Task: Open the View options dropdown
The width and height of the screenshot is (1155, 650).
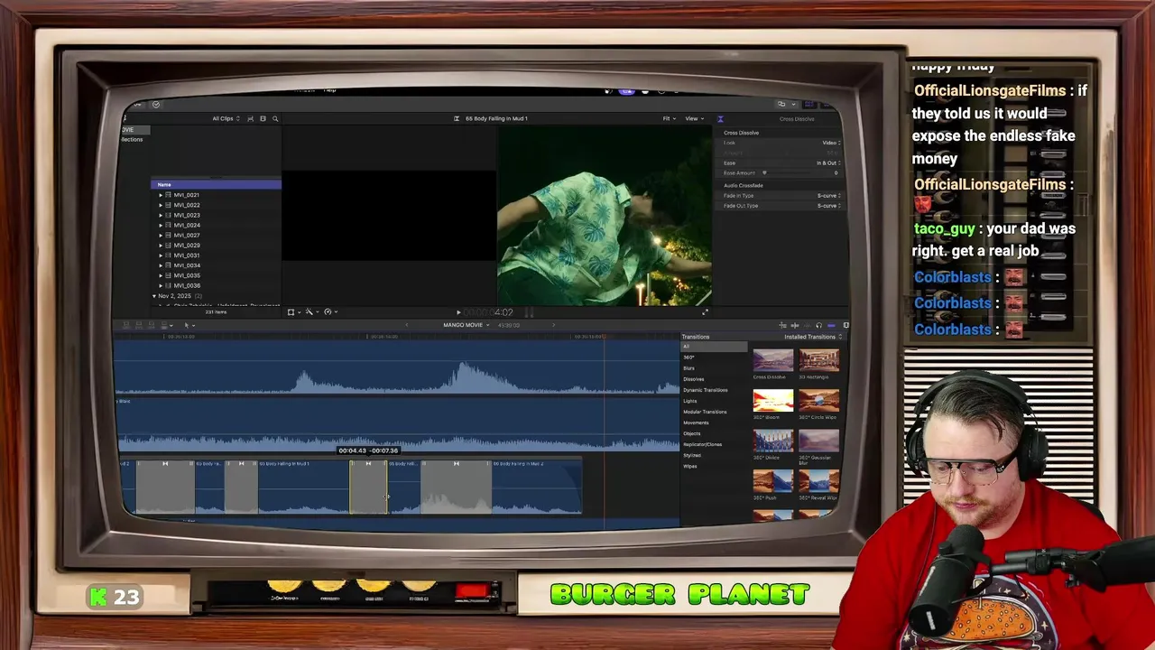Action: click(x=694, y=118)
